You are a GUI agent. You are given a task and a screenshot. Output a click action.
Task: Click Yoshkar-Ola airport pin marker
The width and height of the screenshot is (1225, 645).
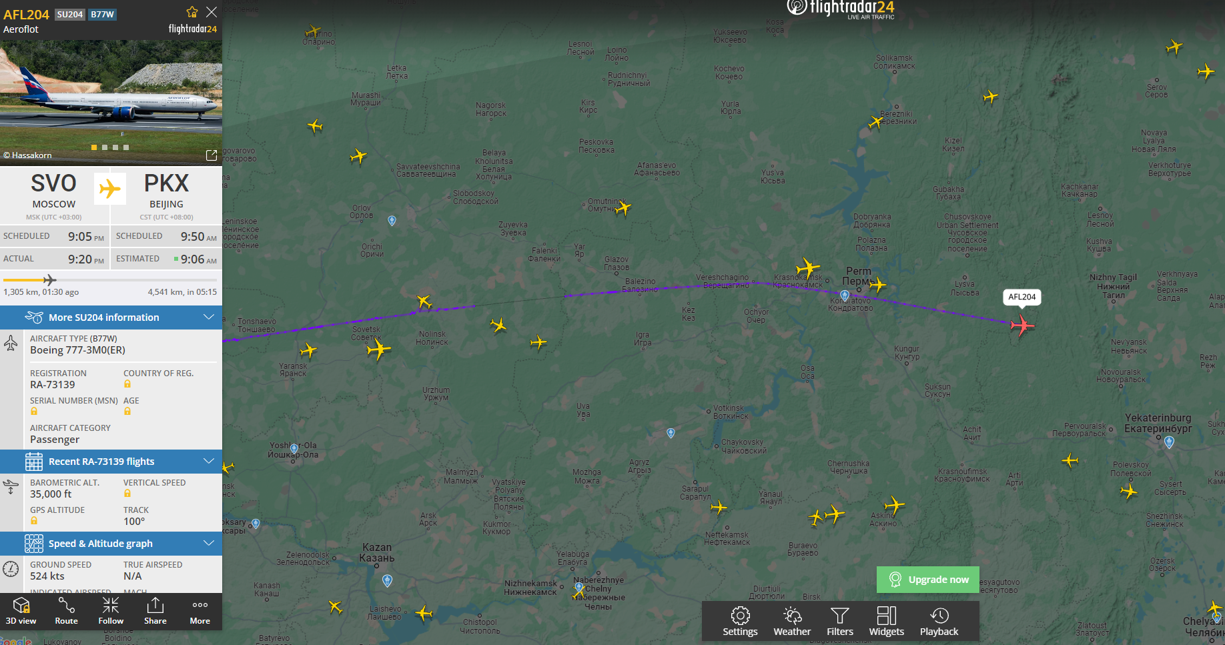294,450
